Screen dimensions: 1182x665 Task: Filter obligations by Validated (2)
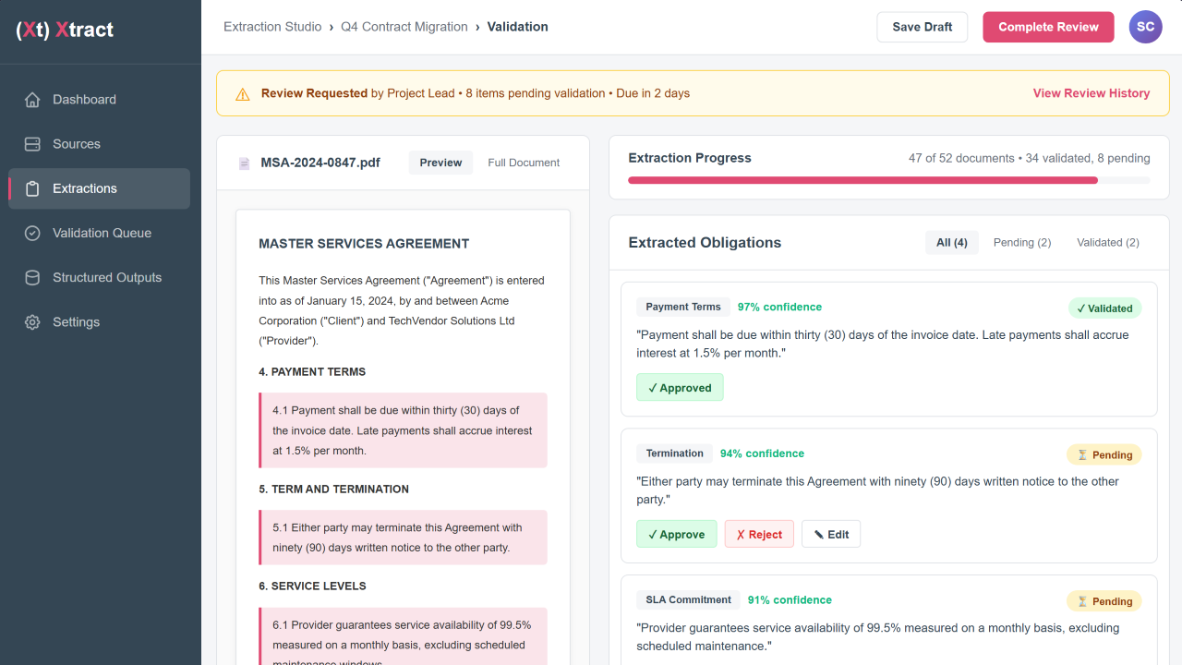(x=1108, y=243)
